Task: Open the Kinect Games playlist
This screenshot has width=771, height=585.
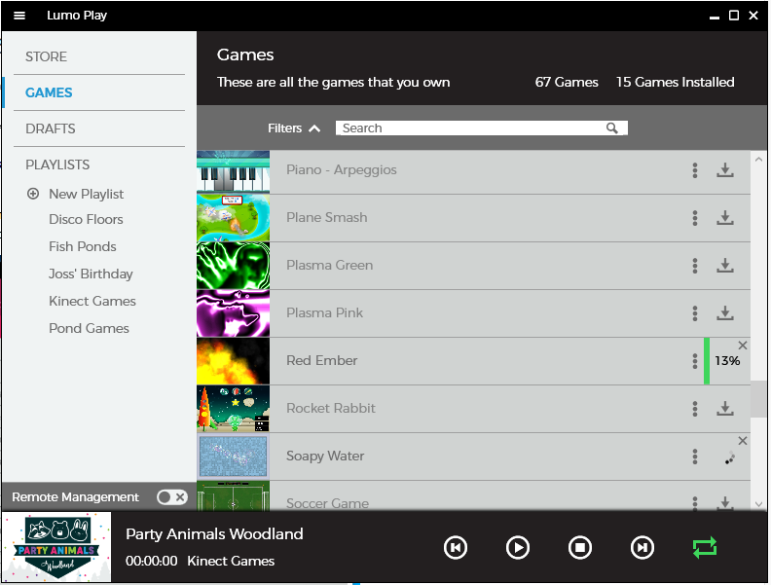Action: click(92, 301)
